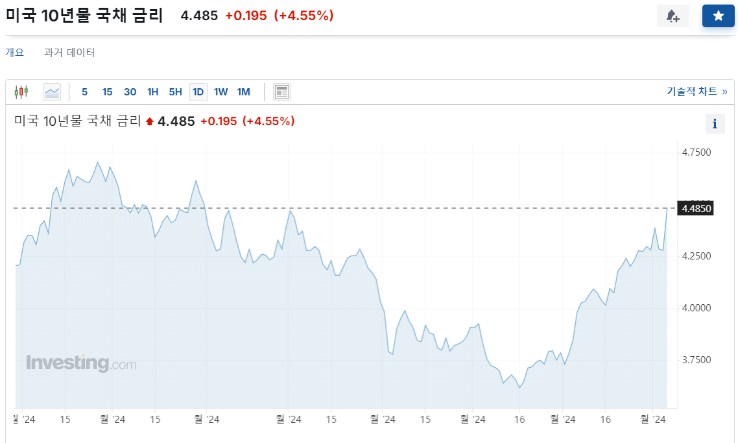
Task: Click the red up arrow indicator
Action: [150, 121]
